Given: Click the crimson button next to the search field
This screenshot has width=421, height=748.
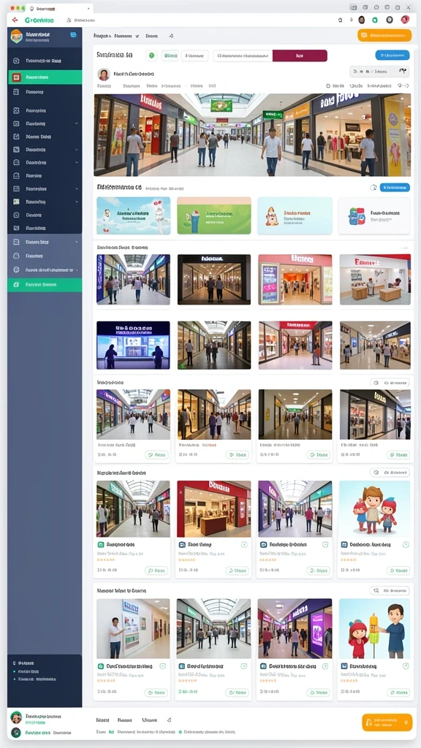Looking at the screenshot, I should click(x=300, y=56).
